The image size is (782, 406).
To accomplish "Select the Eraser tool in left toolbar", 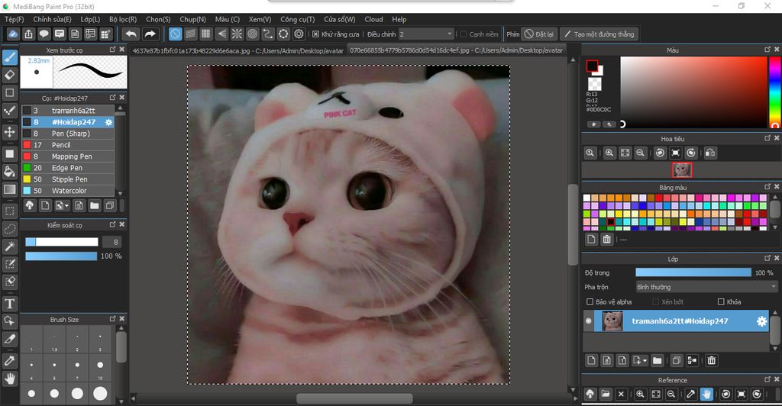I will (x=9, y=76).
